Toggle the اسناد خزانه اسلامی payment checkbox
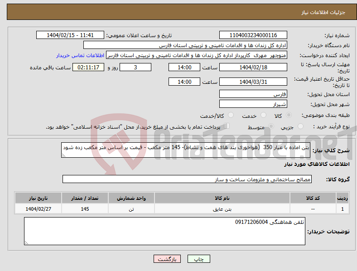This screenshot has height=271, width=357. [x=227, y=126]
